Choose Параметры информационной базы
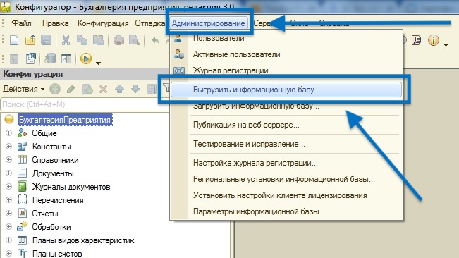Image resolution: width=459 pixels, height=258 pixels. pyautogui.click(x=286, y=211)
